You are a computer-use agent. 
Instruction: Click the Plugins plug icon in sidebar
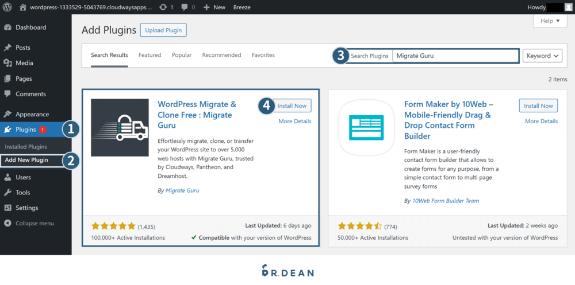7,130
